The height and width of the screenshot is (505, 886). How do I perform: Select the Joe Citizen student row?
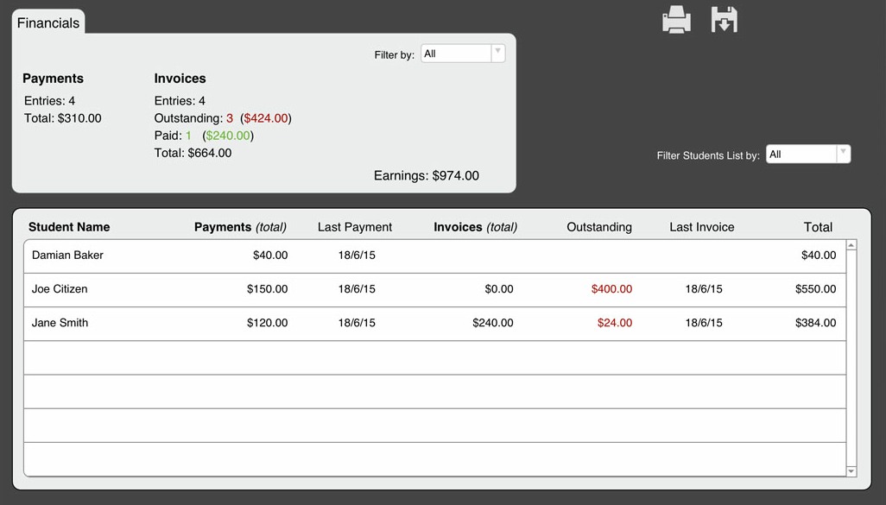coord(60,289)
